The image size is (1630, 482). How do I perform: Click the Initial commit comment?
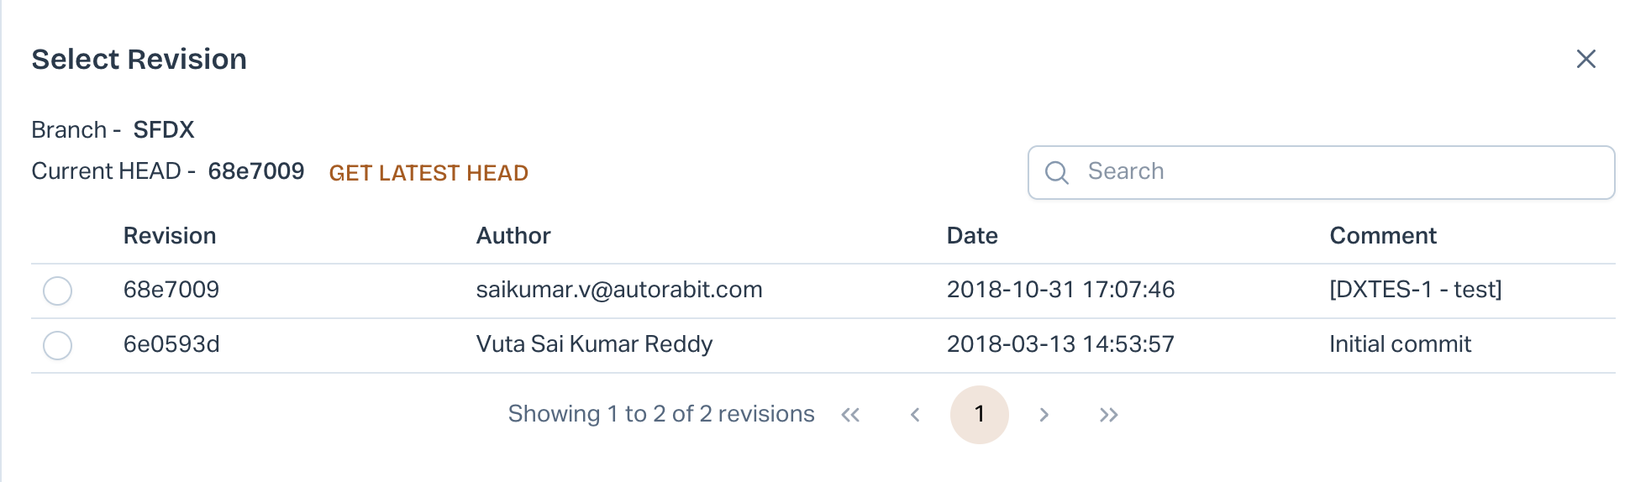coord(1400,344)
